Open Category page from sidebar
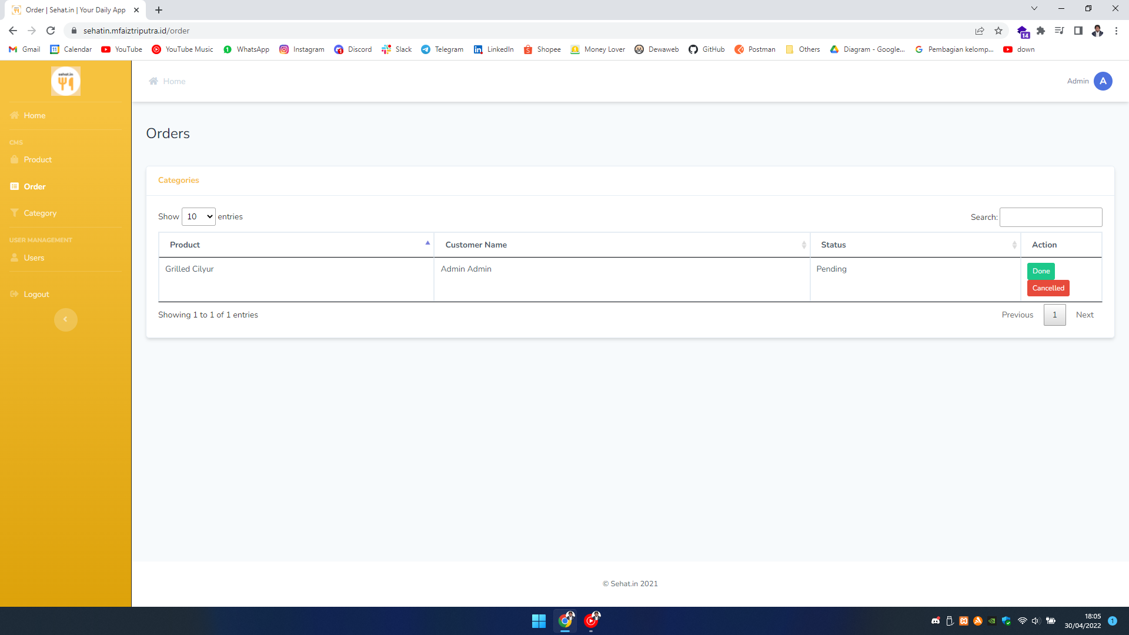The height and width of the screenshot is (635, 1129). [x=40, y=213]
